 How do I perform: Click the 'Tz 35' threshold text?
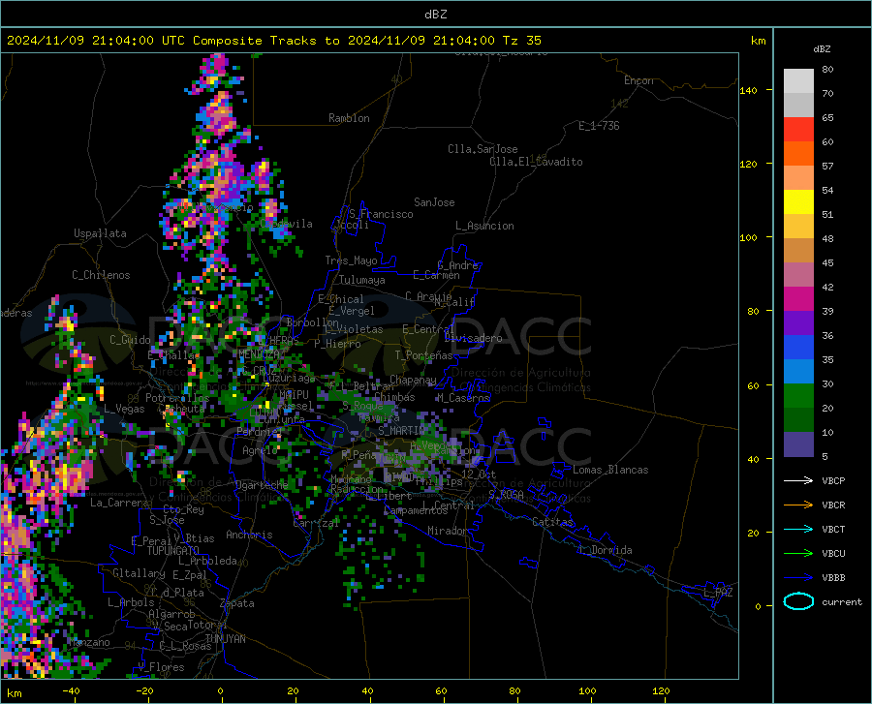point(521,41)
